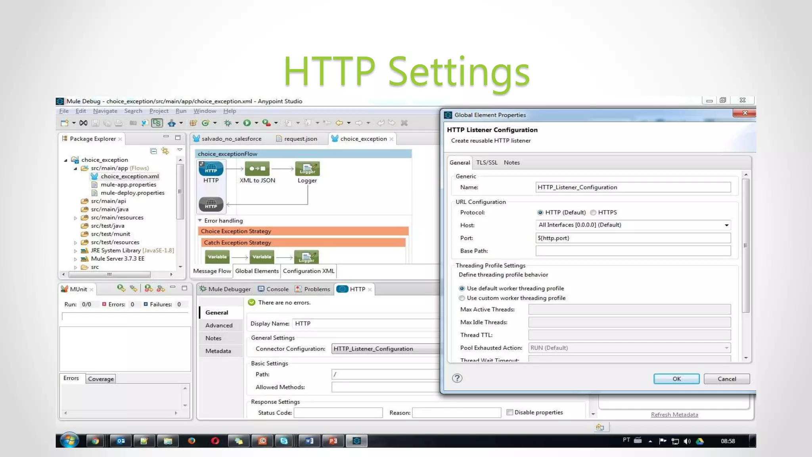812x457 pixels.
Task: Click Link with Editor in Package Explorer
Action: click(165, 151)
